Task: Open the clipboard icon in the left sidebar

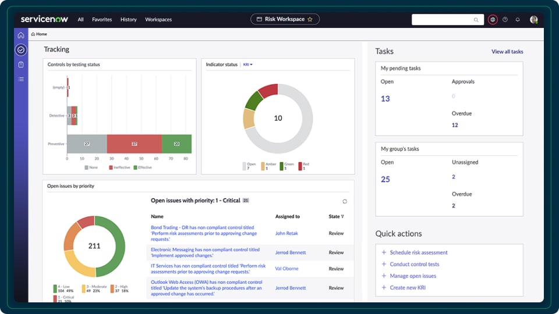Action: click(21, 65)
